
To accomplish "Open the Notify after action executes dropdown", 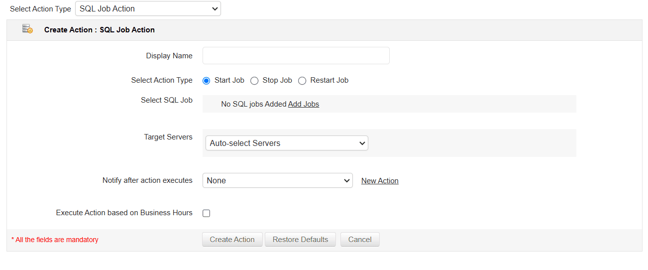I will click(277, 181).
